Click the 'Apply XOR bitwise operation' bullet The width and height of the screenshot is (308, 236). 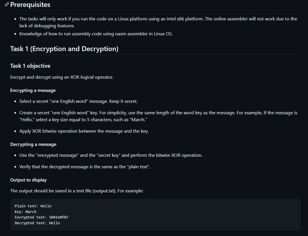click(84, 131)
